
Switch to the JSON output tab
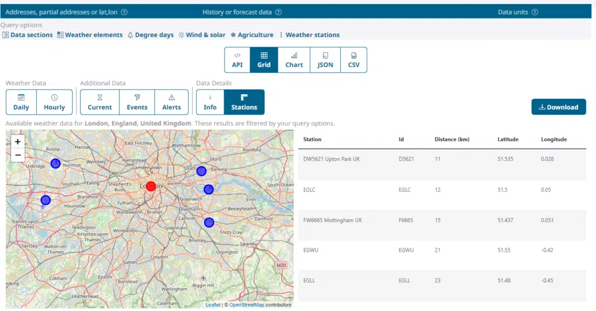coord(325,60)
